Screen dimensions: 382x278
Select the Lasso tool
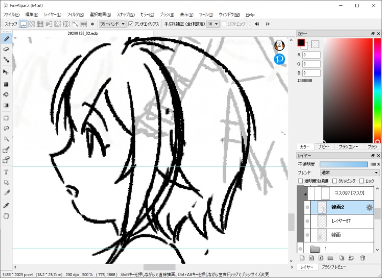tap(6, 128)
